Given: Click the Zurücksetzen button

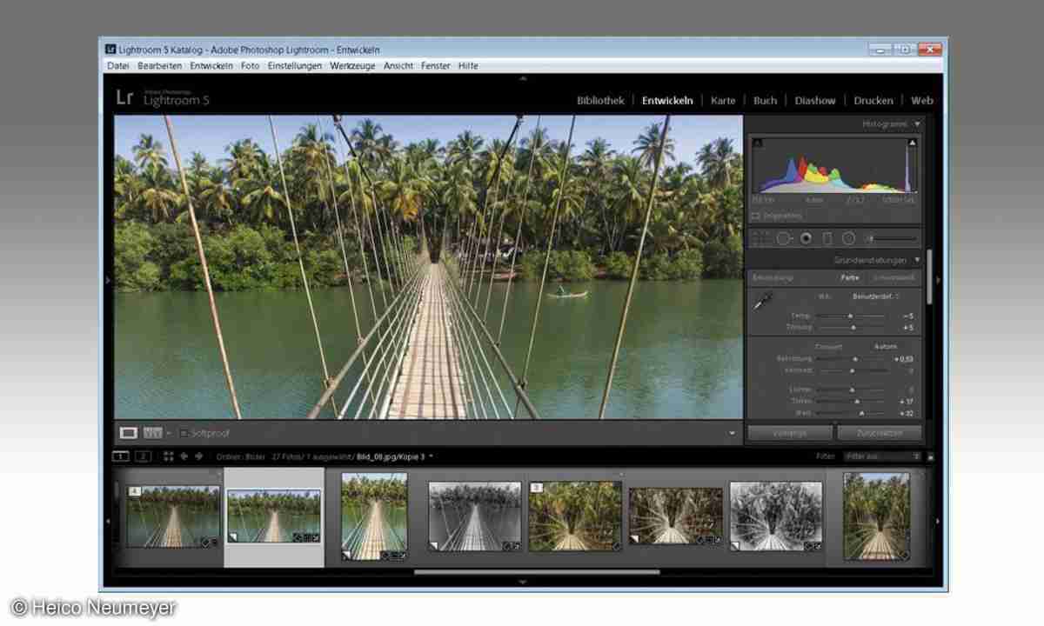Looking at the screenshot, I should [x=879, y=432].
